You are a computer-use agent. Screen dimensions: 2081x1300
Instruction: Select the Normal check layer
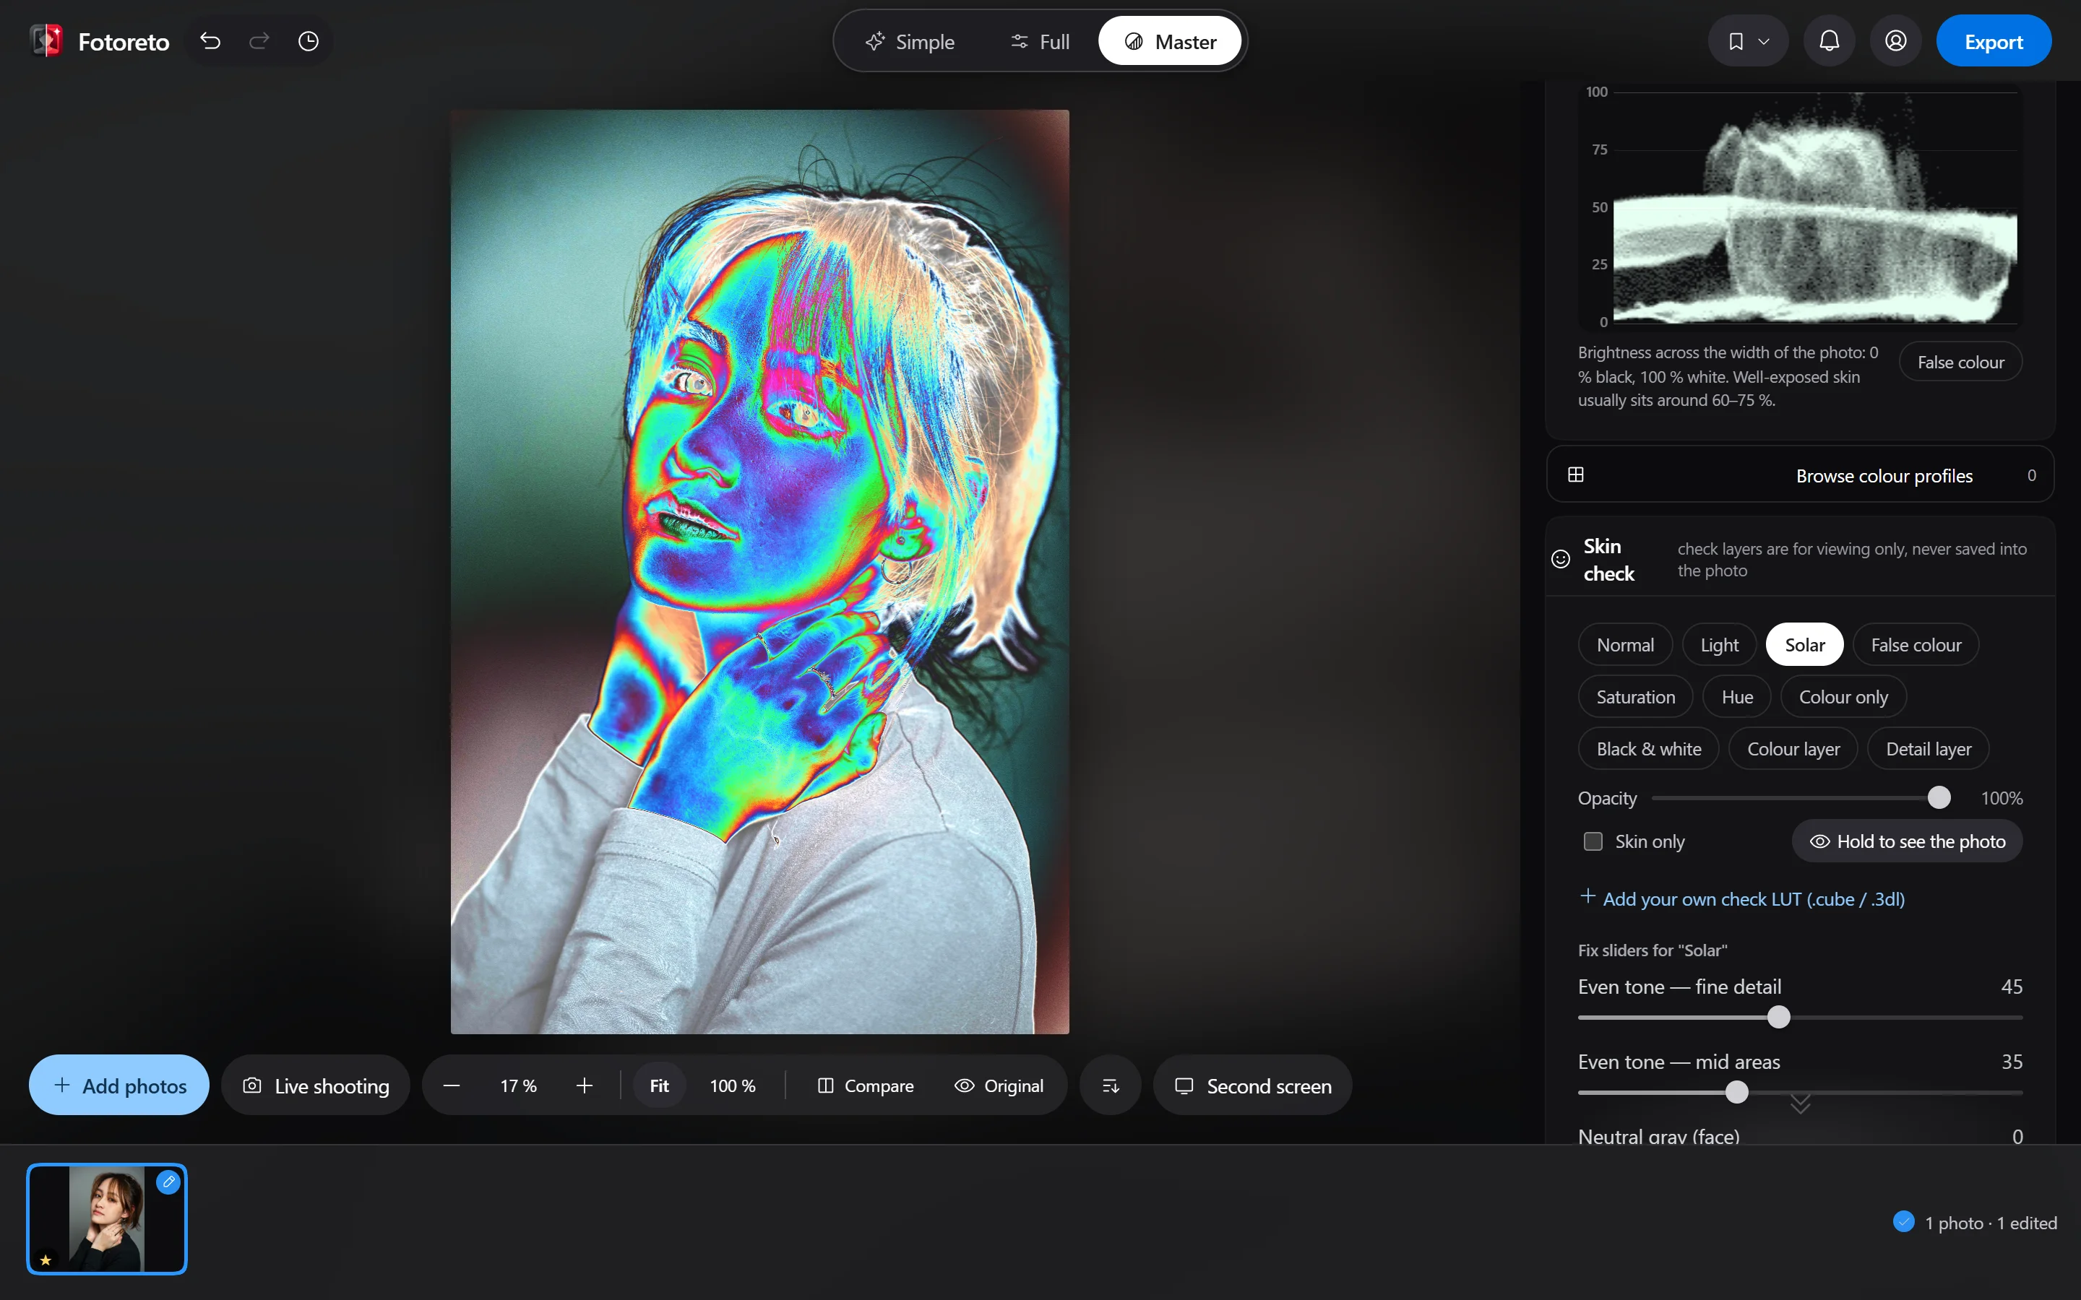point(1624,644)
